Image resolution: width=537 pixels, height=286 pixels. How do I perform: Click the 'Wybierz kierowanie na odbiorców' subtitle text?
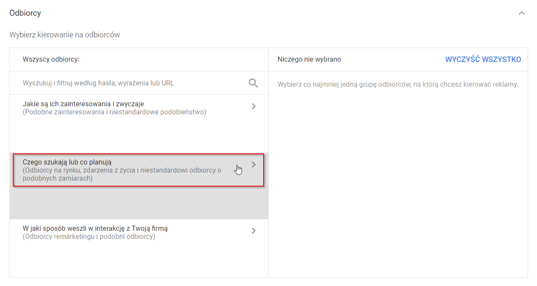coord(65,35)
